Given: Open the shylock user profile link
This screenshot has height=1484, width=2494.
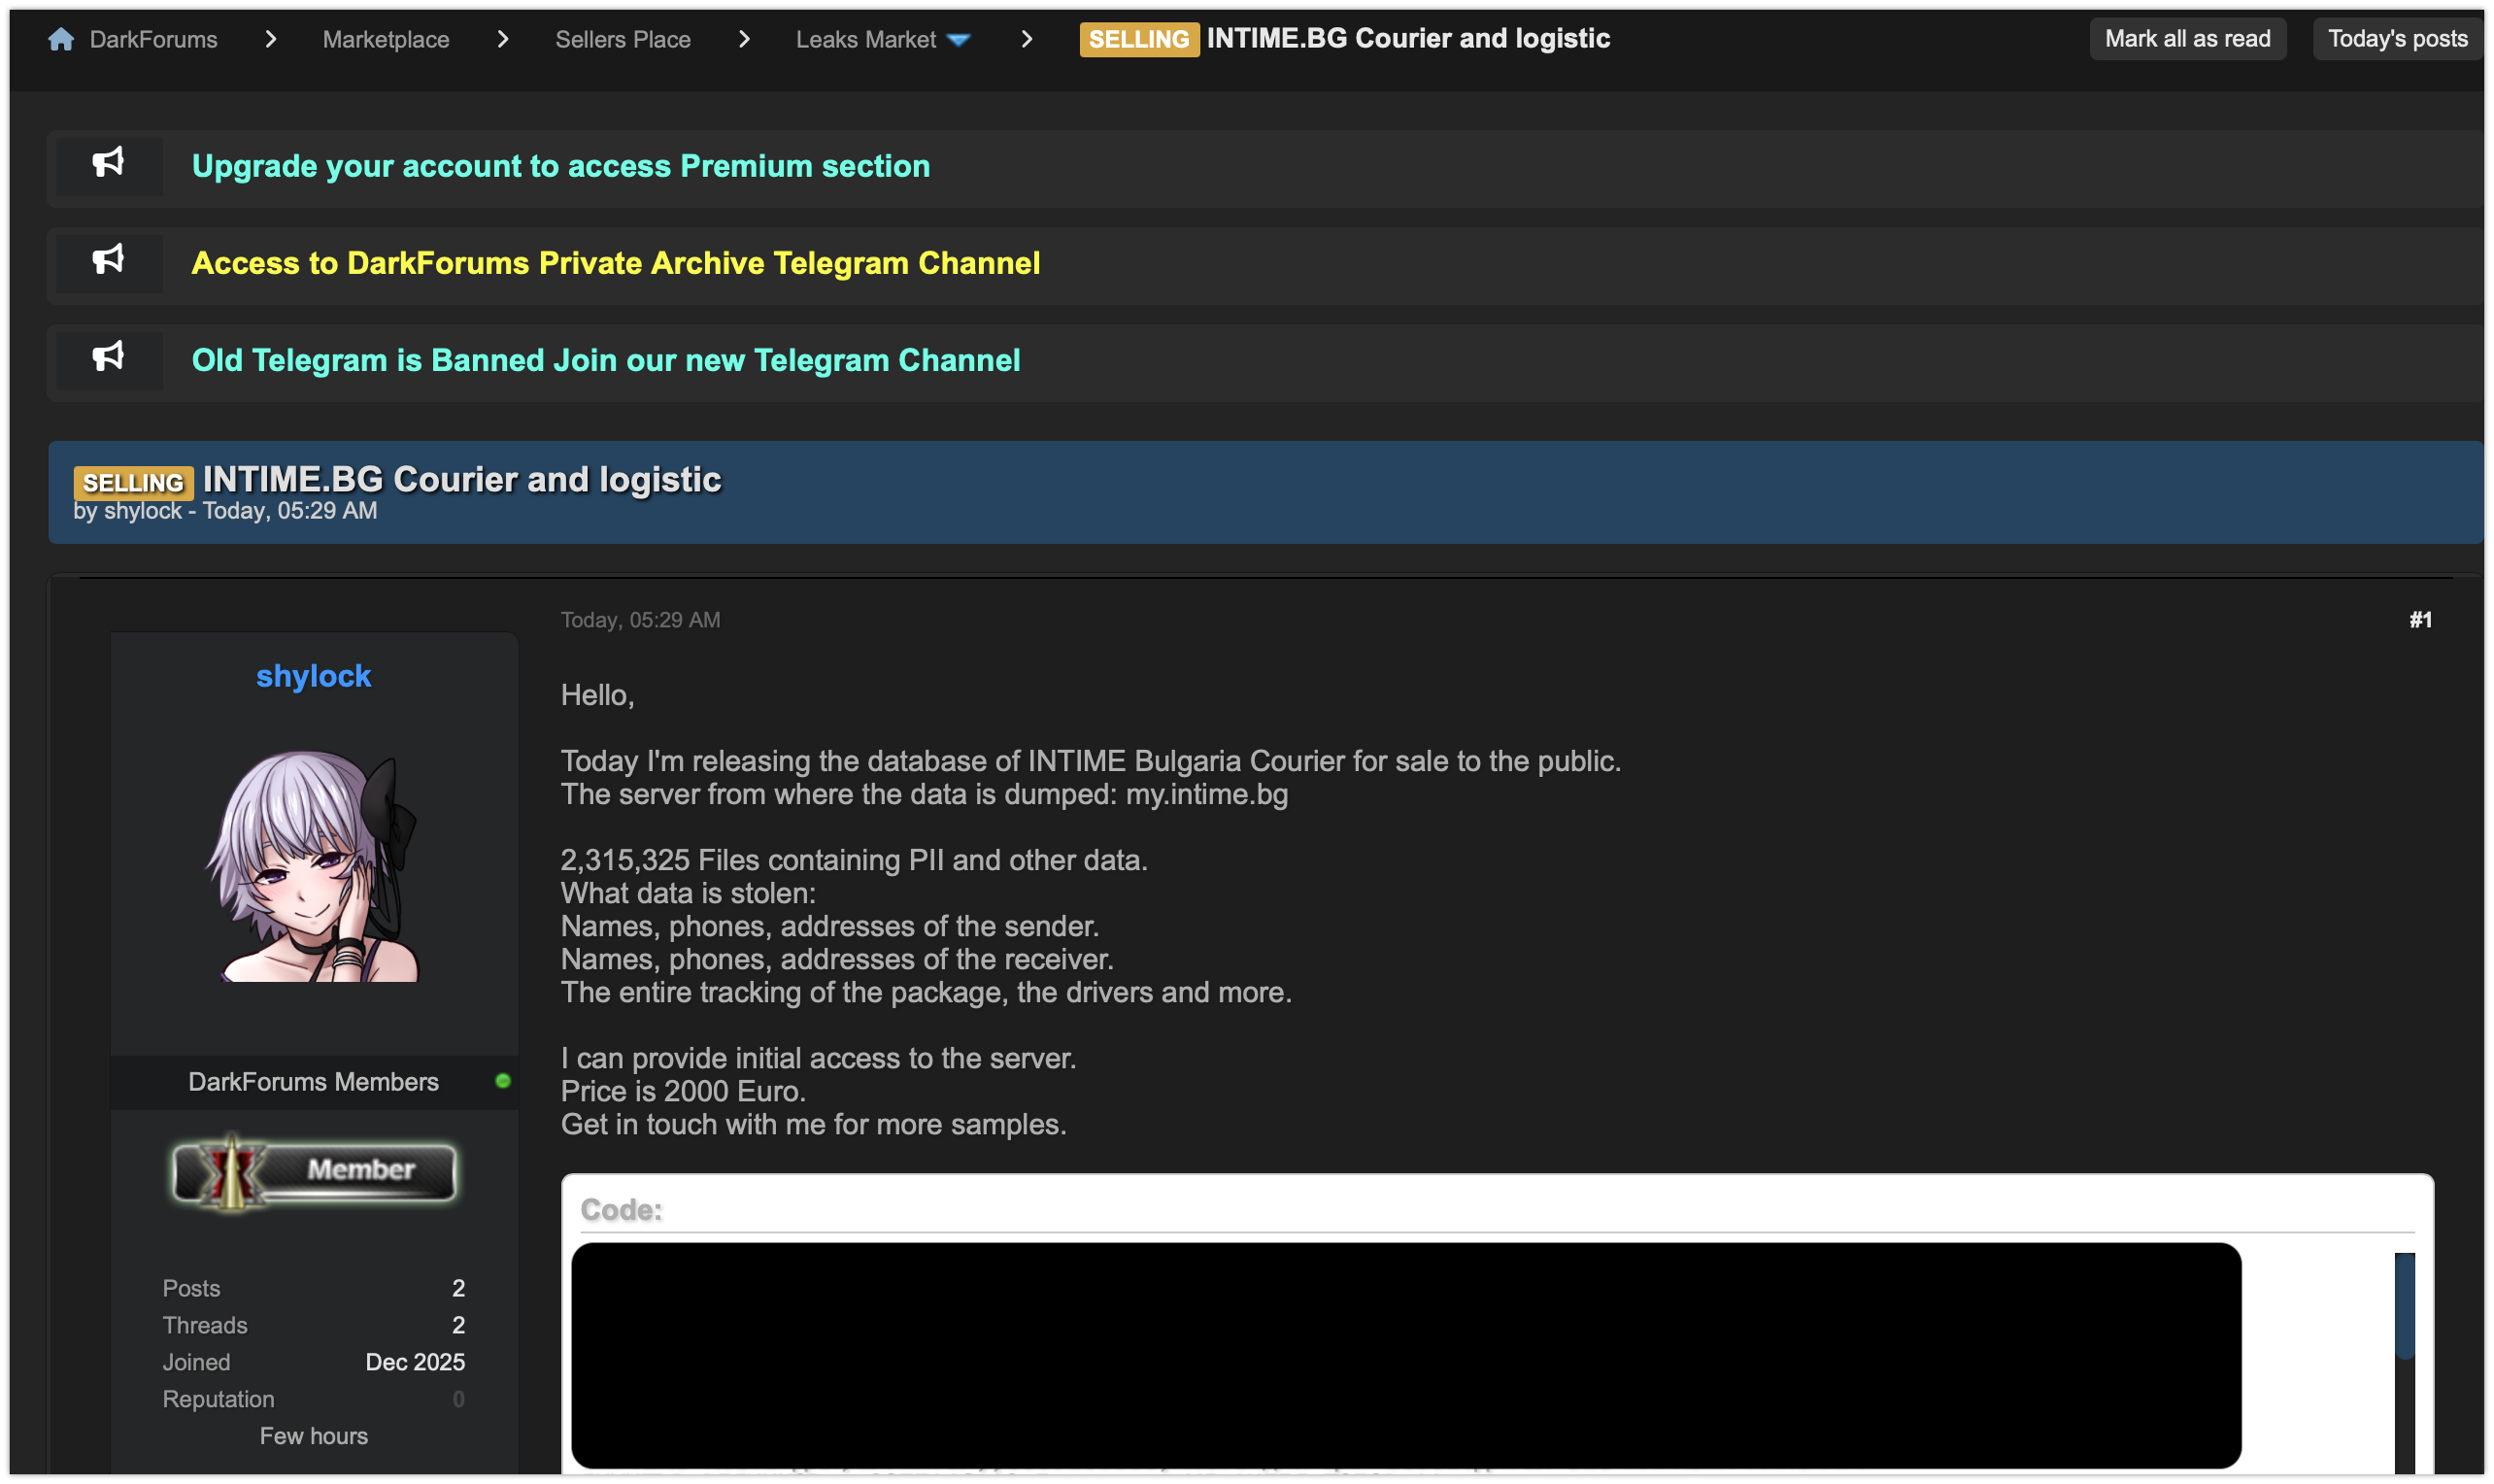Looking at the screenshot, I should [314, 676].
